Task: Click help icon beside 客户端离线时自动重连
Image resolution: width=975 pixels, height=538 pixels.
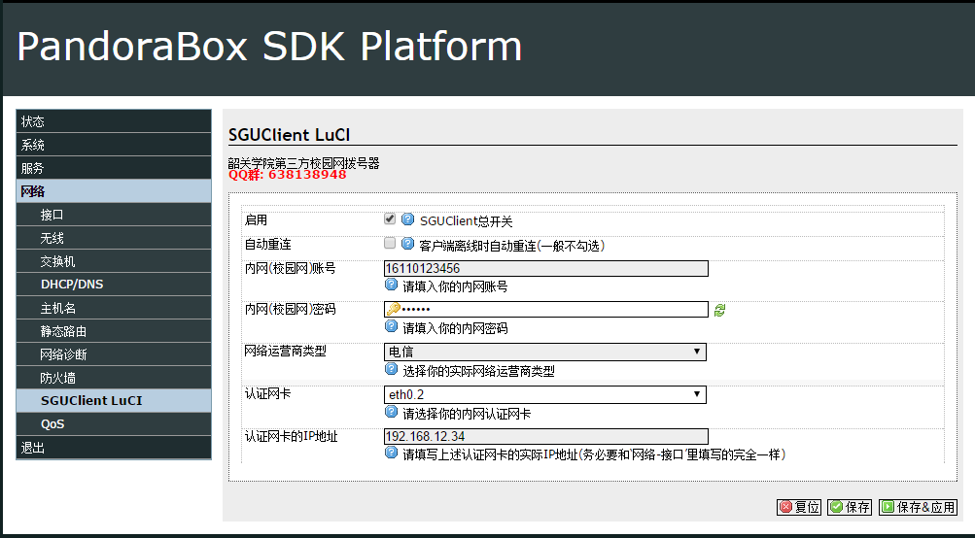Action: click(x=408, y=243)
